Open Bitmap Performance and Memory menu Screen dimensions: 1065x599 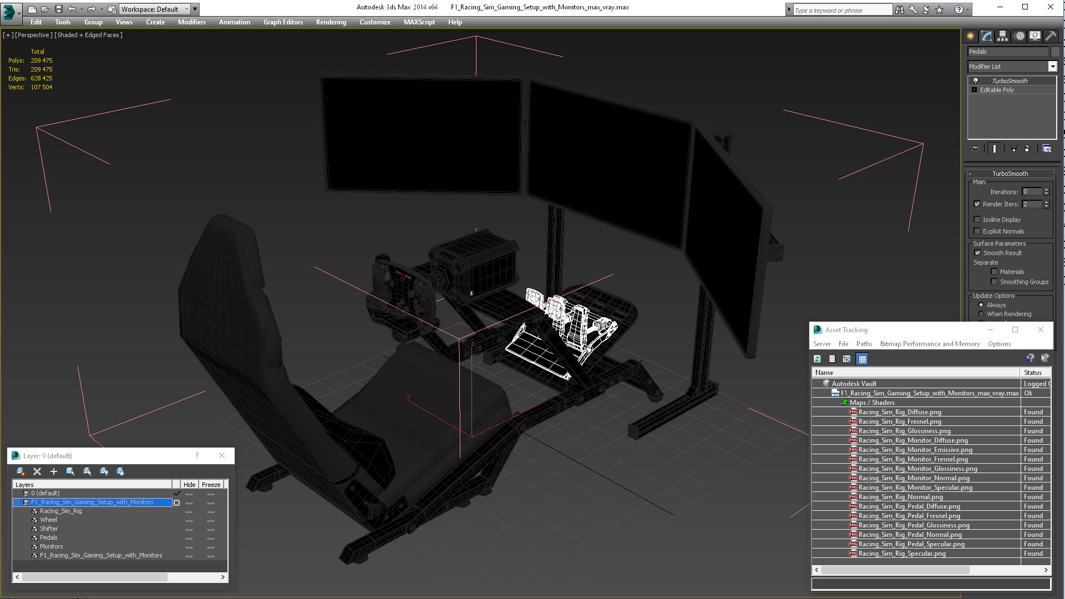(930, 344)
